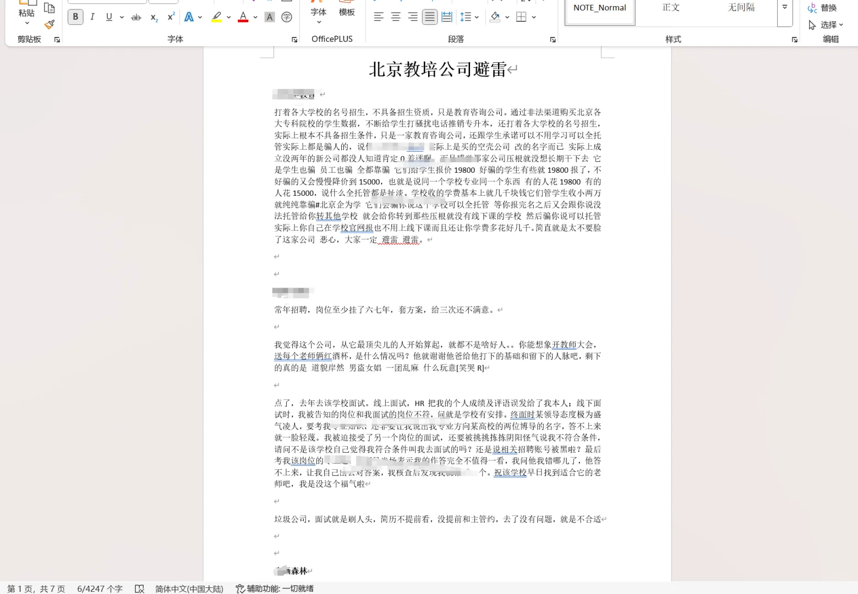The image size is (858, 594).
Task: Select the Format Painter brush
Action: [50, 25]
